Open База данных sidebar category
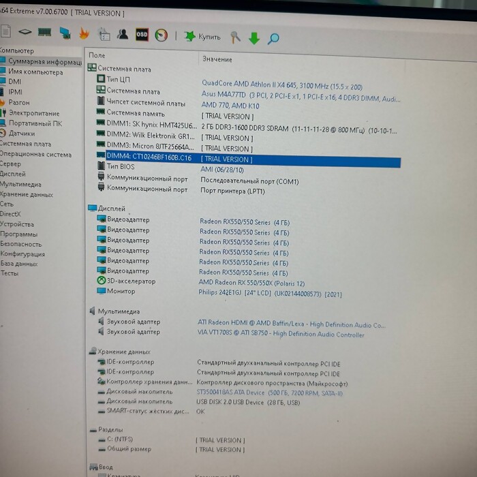The width and height of the screenshot is (477, 477). click(19, 264)
